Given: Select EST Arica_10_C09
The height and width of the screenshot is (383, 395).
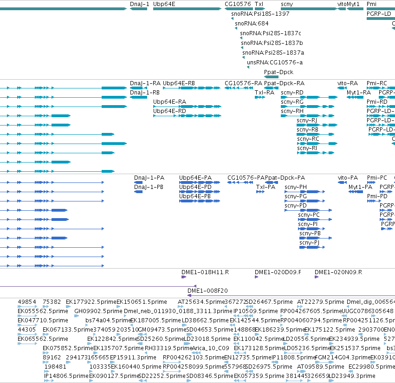Looking at the screenshot, I should pyautogui.click(x=196, y=353).
